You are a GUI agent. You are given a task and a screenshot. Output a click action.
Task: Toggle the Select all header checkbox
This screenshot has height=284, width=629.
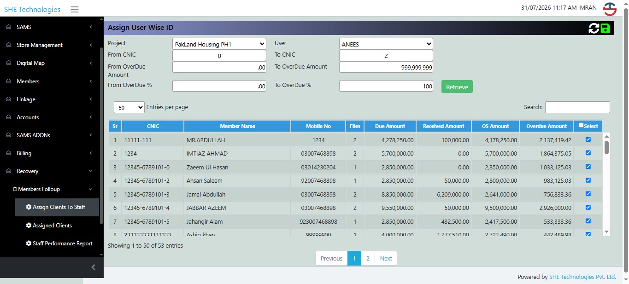[x=581, y=125]
